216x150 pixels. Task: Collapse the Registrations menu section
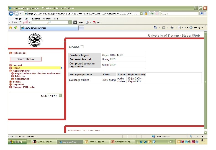(x=11, y=71)
